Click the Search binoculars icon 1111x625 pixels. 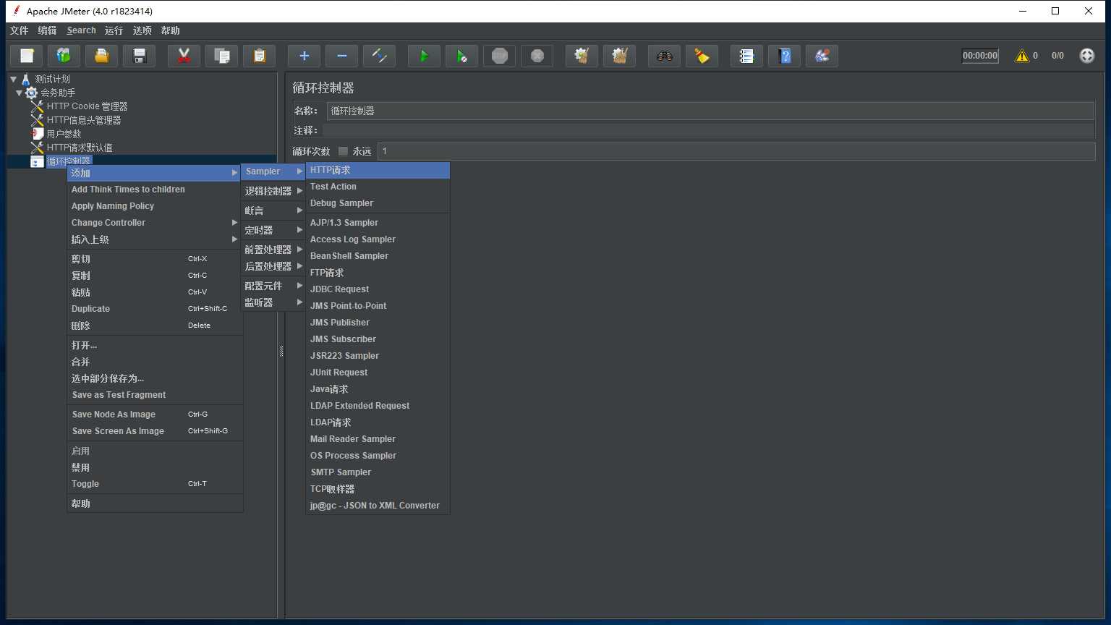coord(664,56)
